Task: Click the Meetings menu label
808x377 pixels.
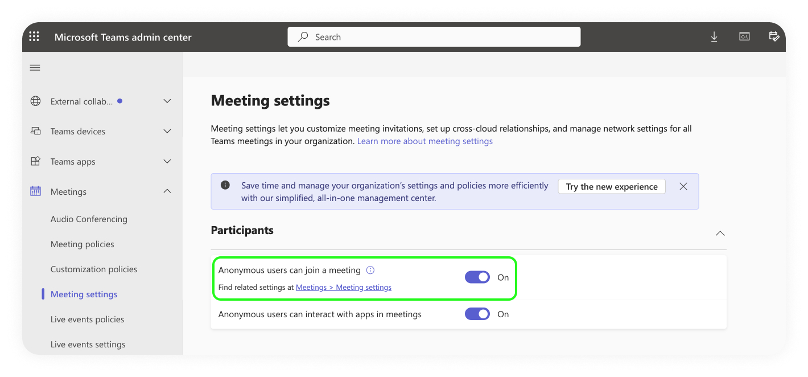Action: [68, 191]
